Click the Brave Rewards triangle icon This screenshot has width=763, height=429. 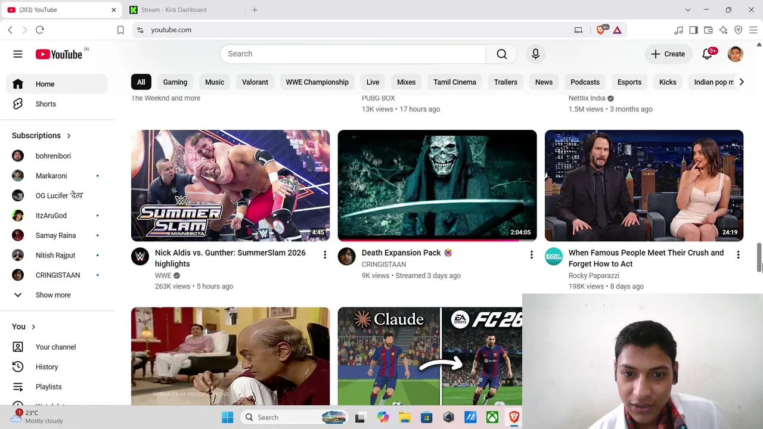[x=617, y=30]
